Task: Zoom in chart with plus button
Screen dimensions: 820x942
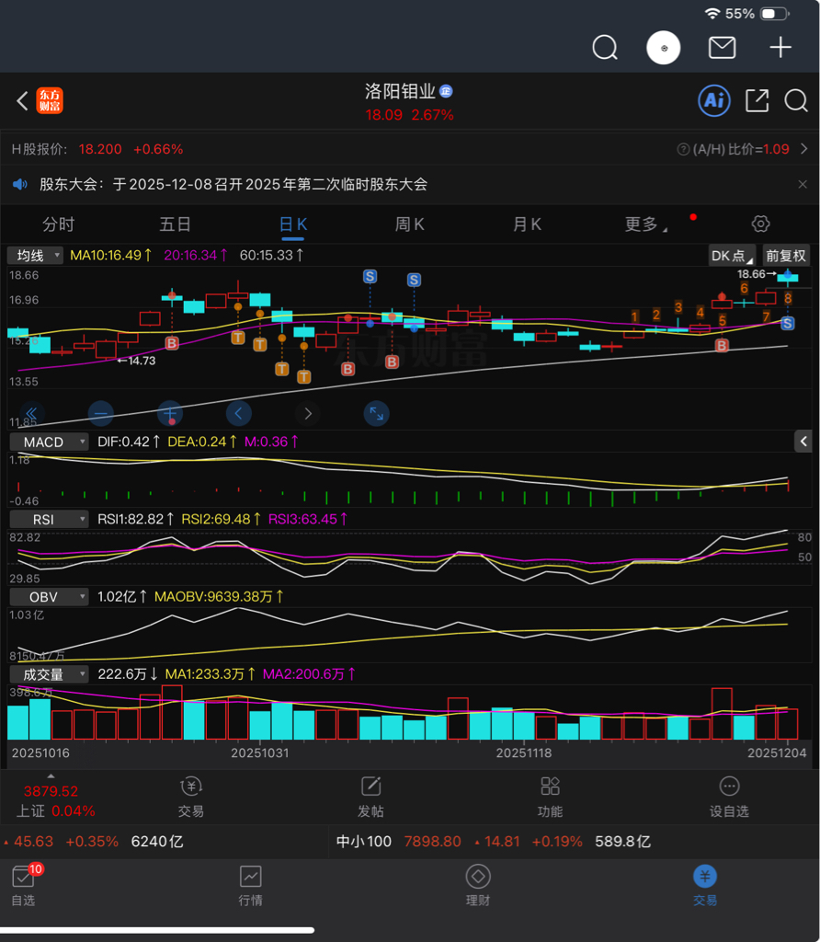Action: tap(170, 413)
